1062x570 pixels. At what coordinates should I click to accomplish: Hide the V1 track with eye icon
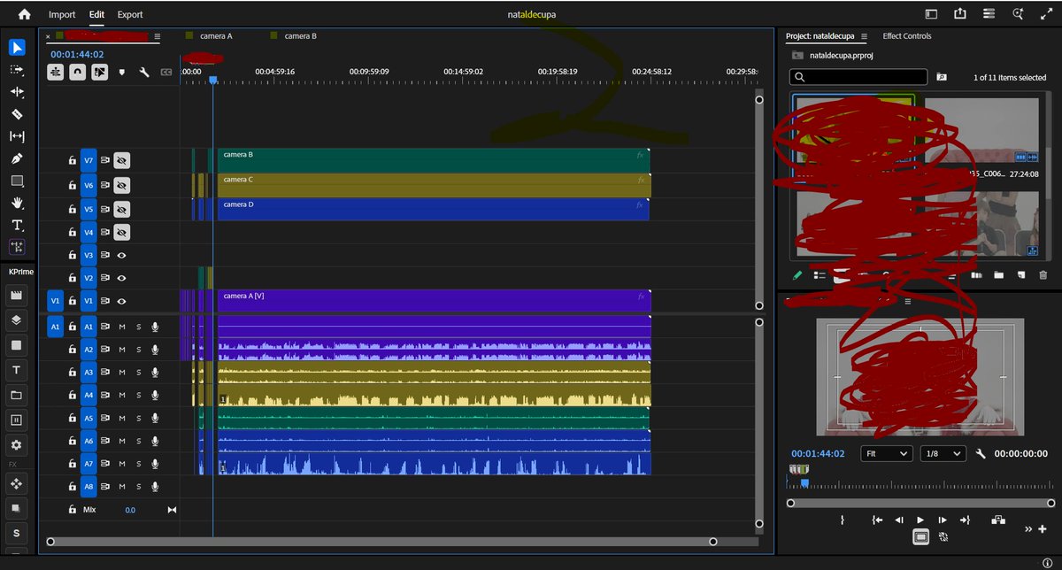(x=122, y=301)
